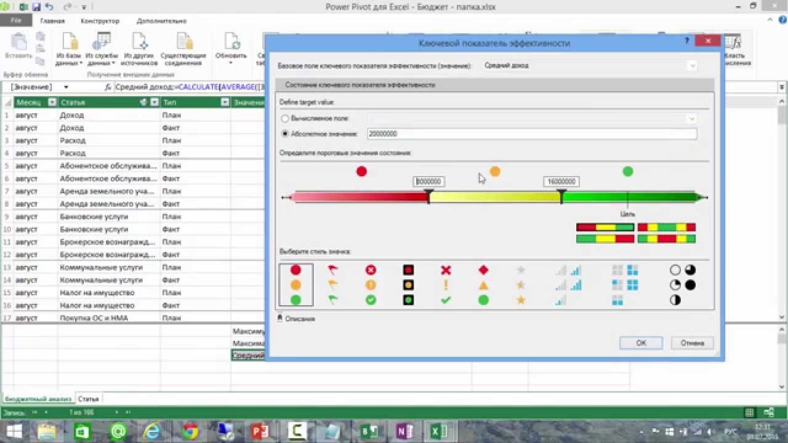Screen dimensions: 788x443
Task: Open the help question mark in dialog
Action: [687, 41]
